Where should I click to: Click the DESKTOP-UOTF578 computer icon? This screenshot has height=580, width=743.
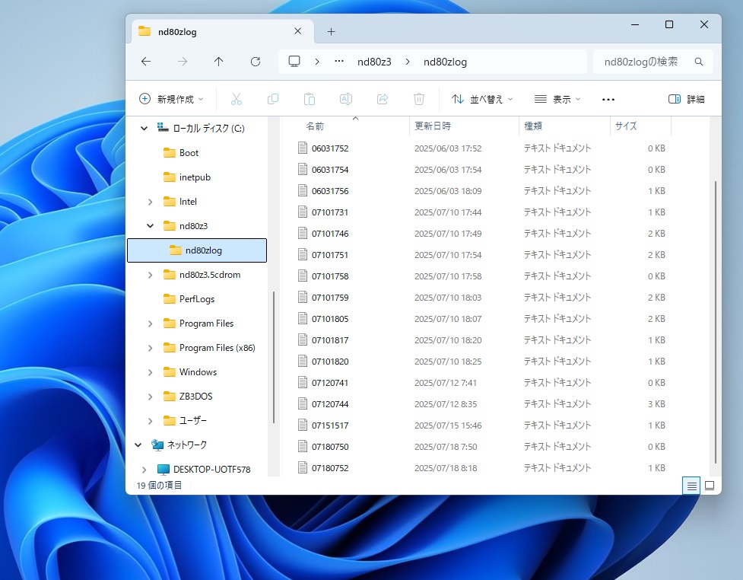(x=163, y=470)
